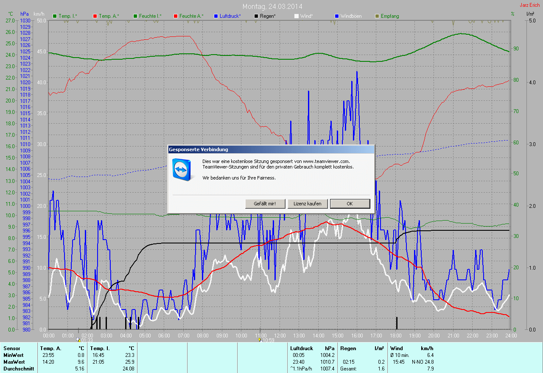Viewport: 543px width, 373px height.
Task: Click the black Regen legend swatch
Action: pos(256,16)
